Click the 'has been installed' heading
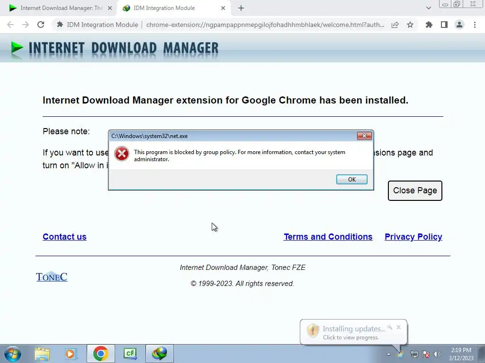485x363 pixels. click(x=225, y=100)
